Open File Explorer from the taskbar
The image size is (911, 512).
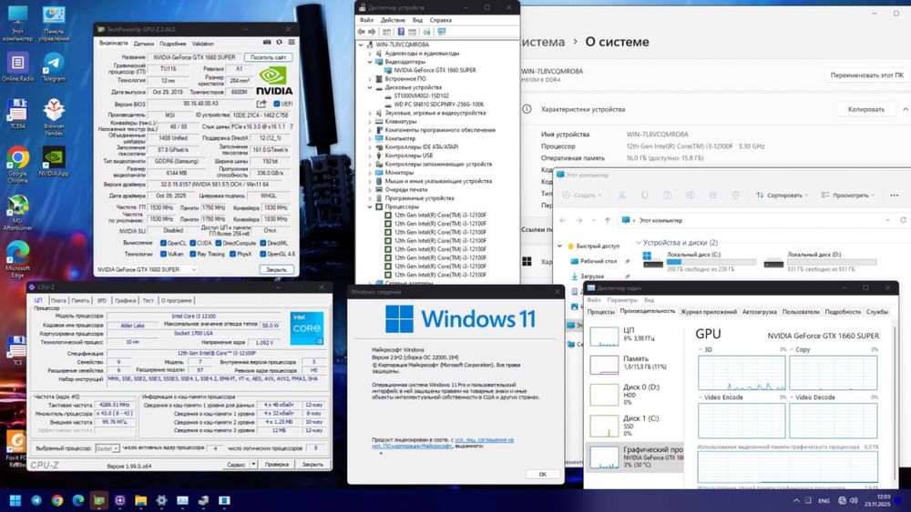click(140, 500)
